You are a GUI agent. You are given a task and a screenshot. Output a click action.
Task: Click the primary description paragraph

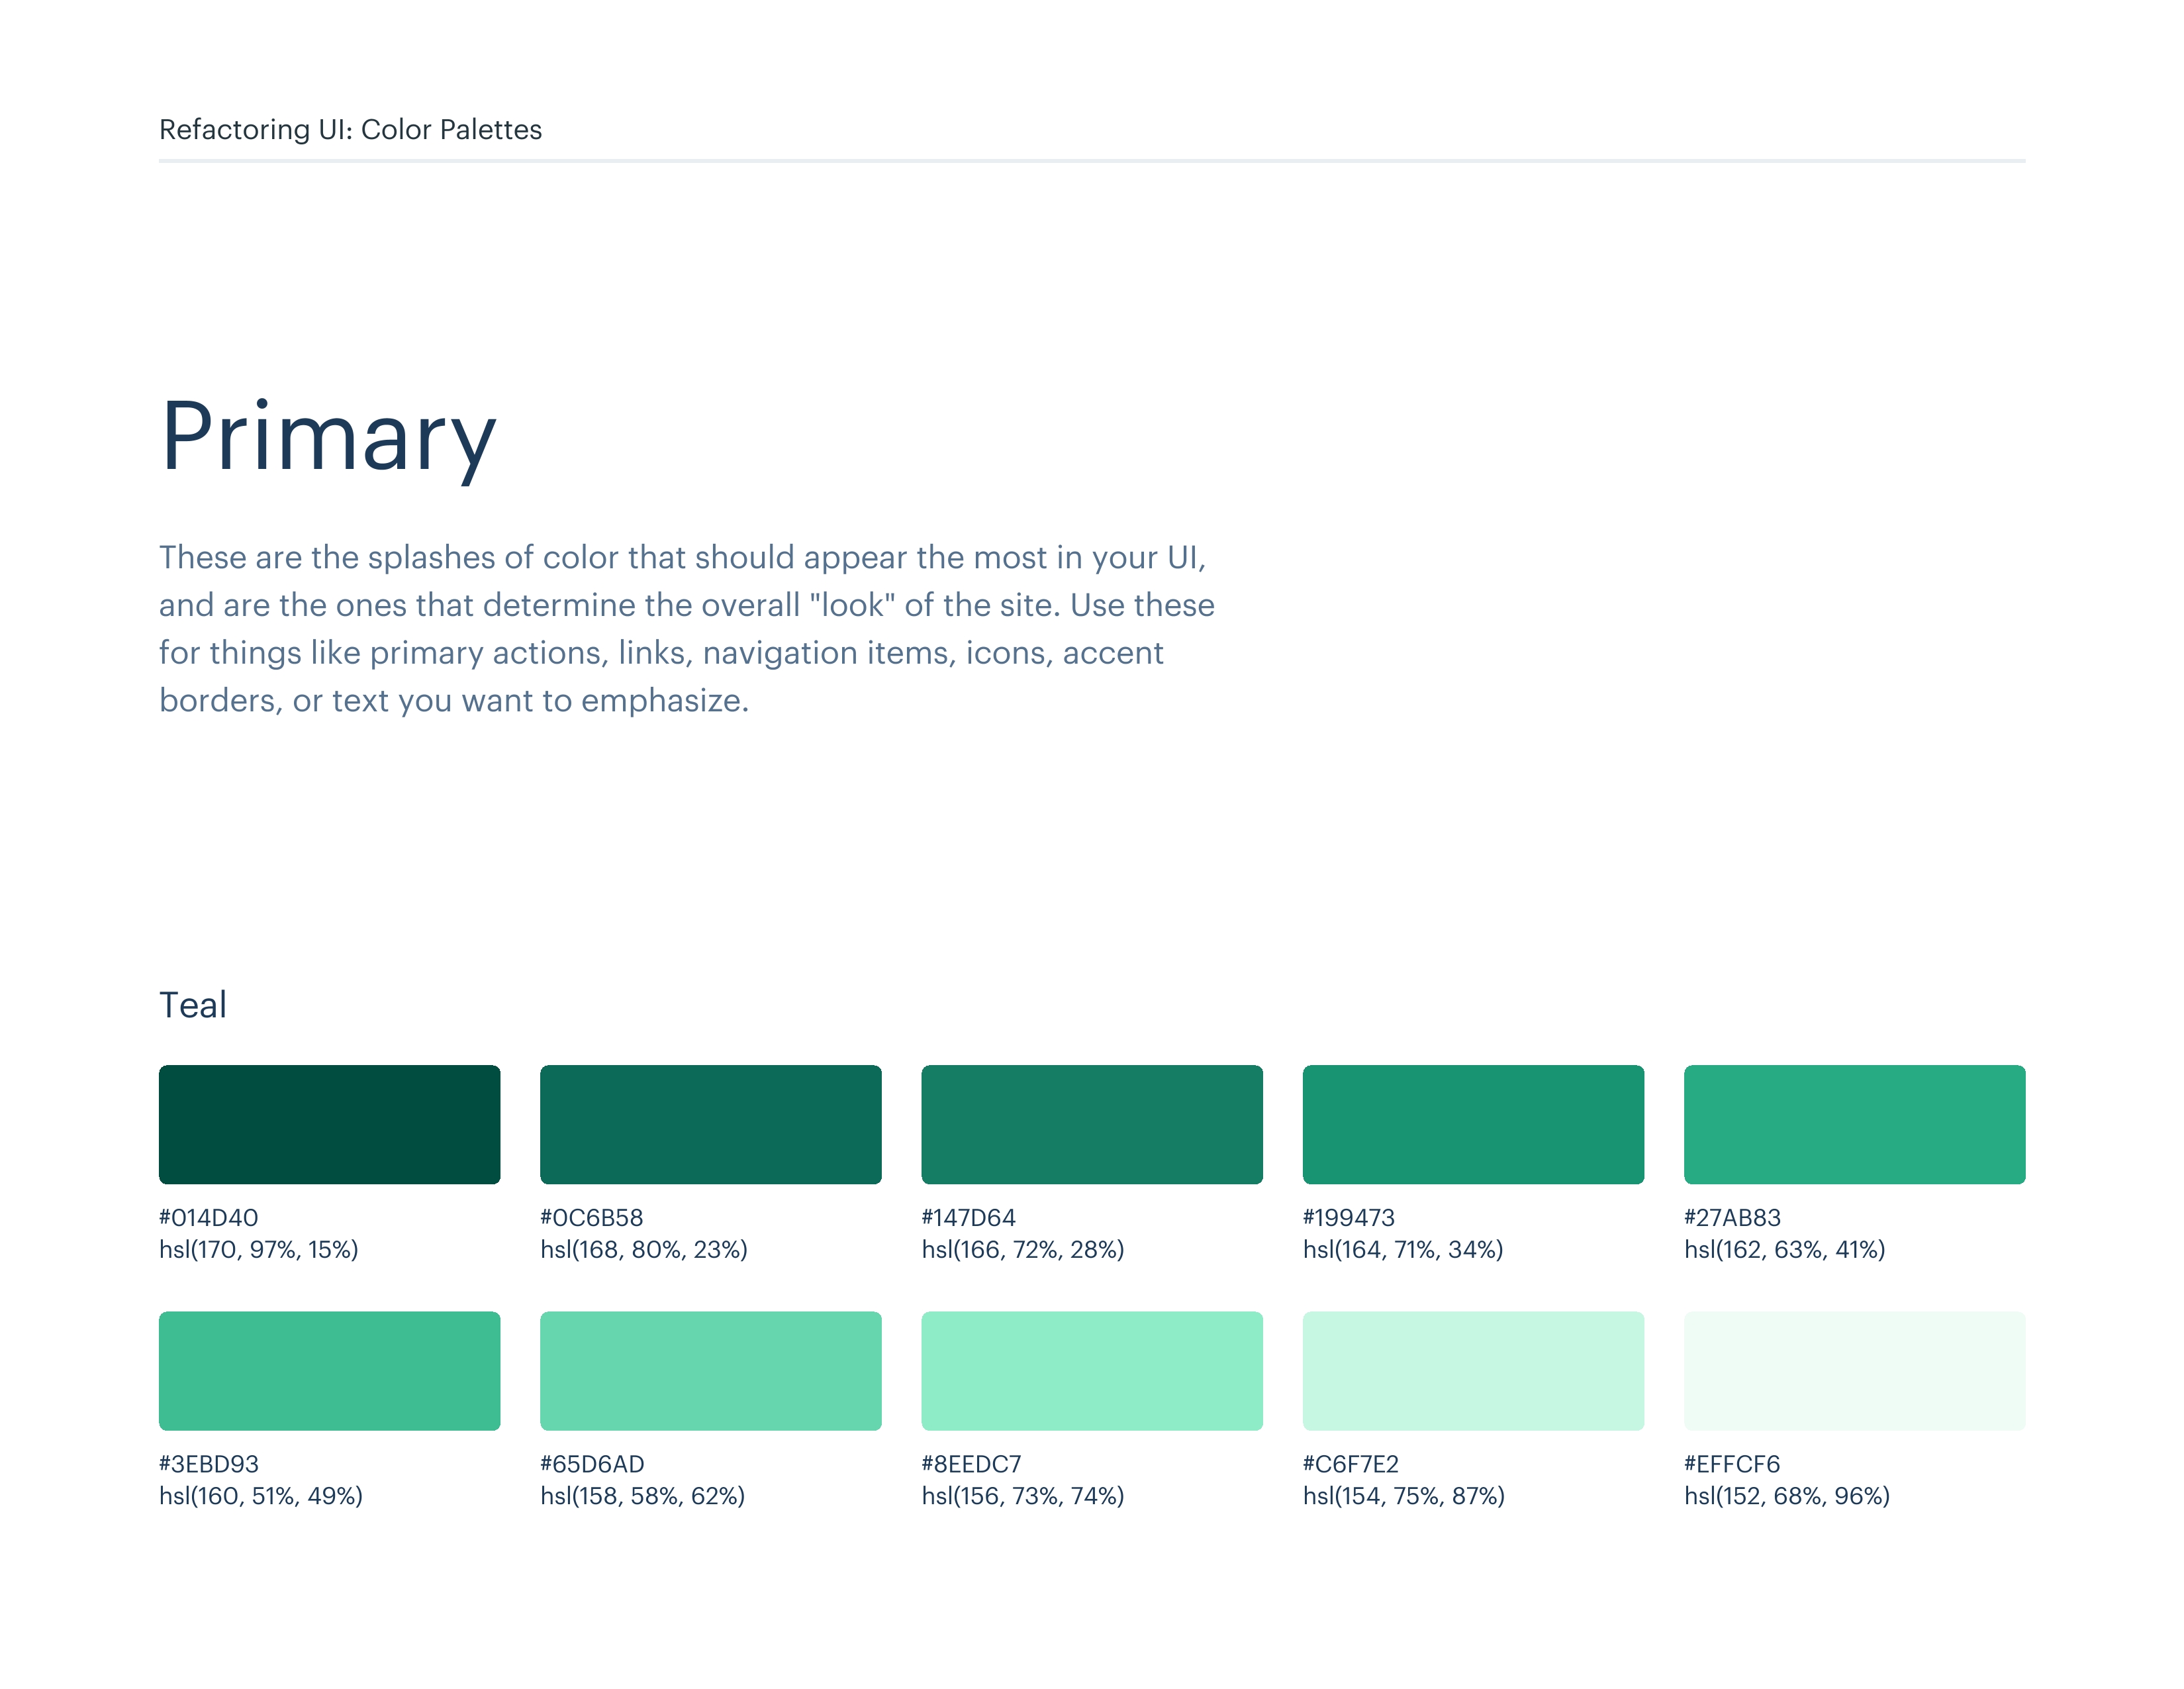[x=686, y=629]
